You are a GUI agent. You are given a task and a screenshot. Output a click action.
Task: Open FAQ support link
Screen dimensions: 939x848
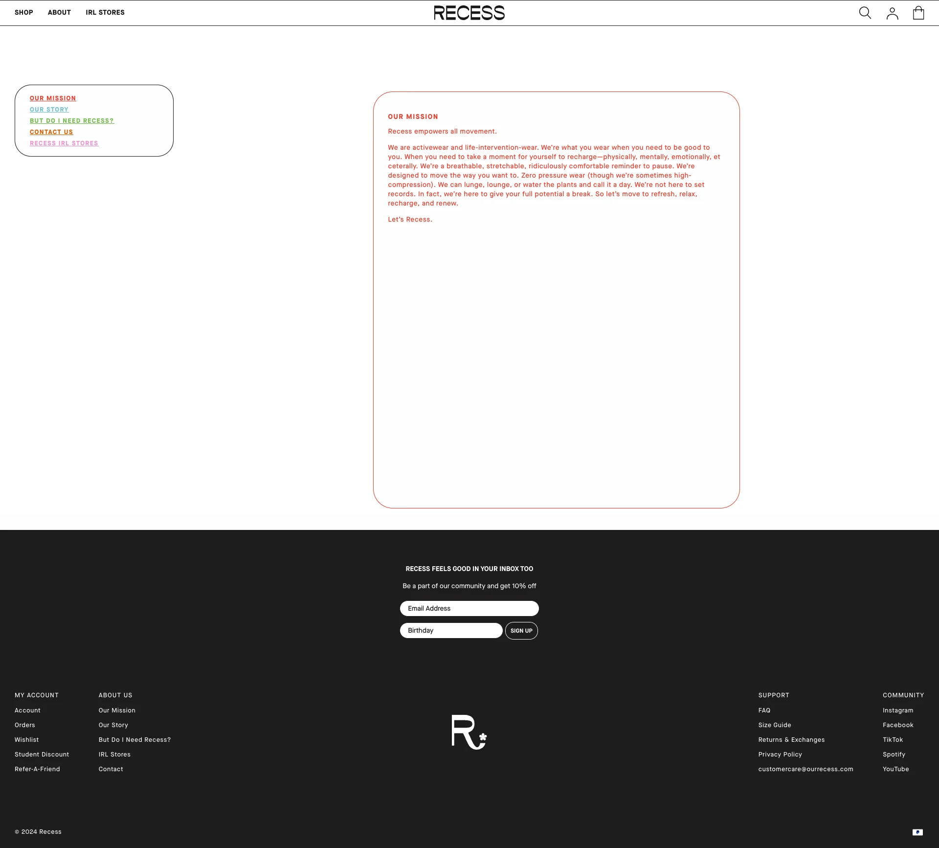[764, 710]
